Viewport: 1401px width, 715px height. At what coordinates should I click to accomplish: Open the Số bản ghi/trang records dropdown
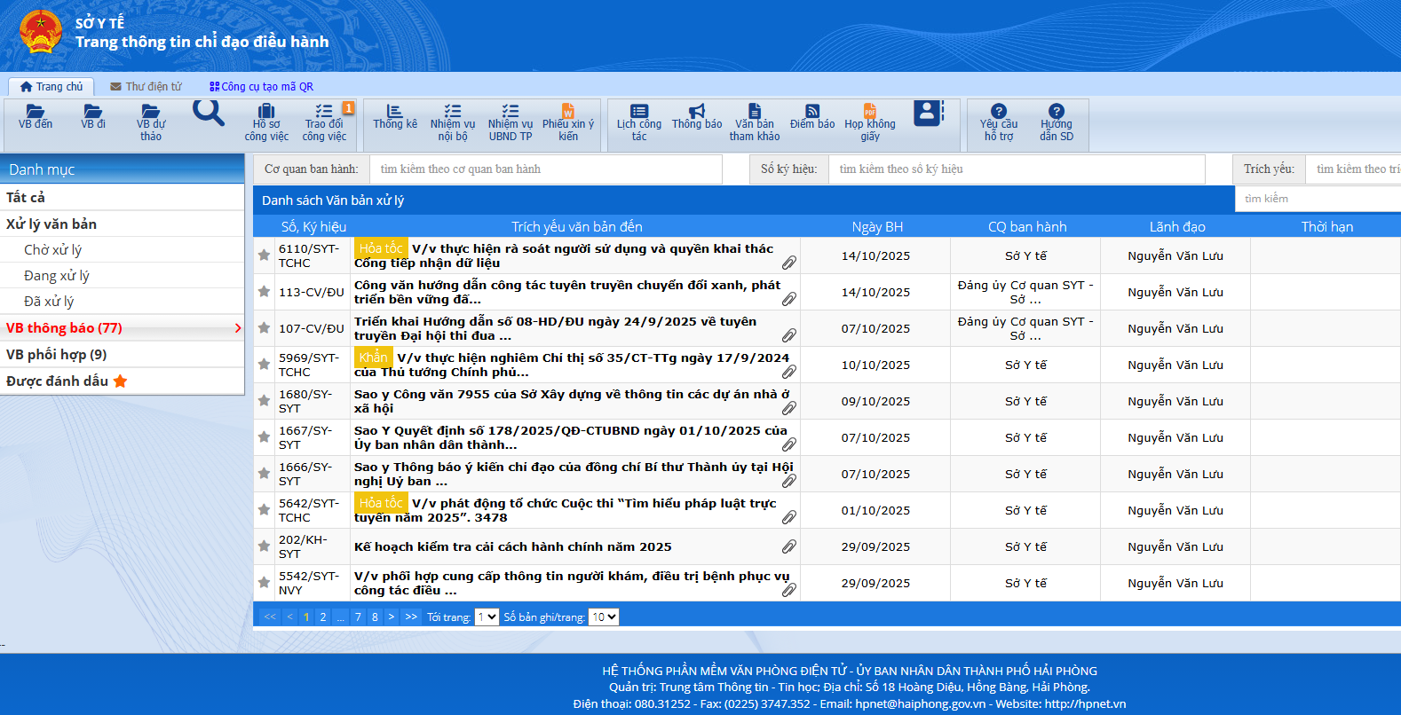(x=604, y=617)
